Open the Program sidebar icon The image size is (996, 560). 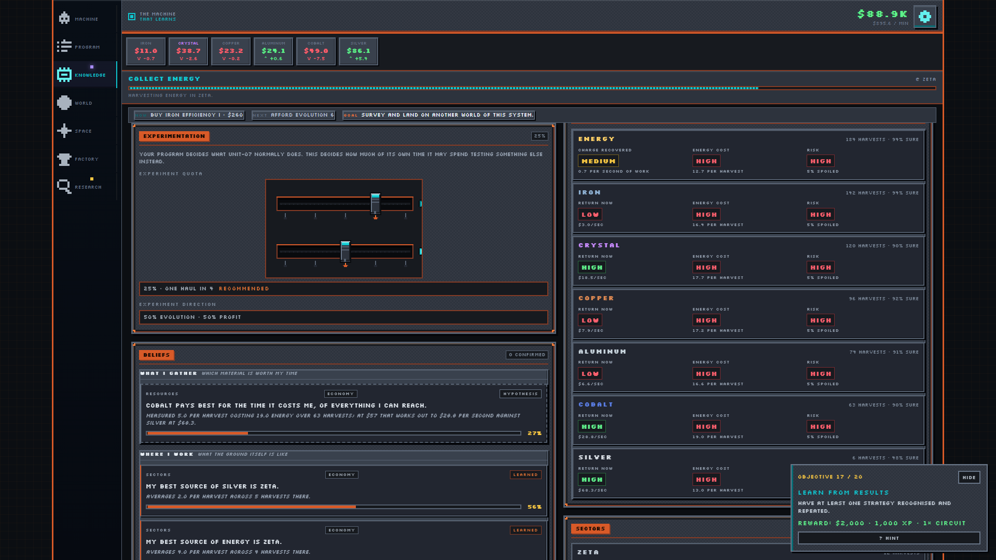pyautogui.click(x=64, y=46)
